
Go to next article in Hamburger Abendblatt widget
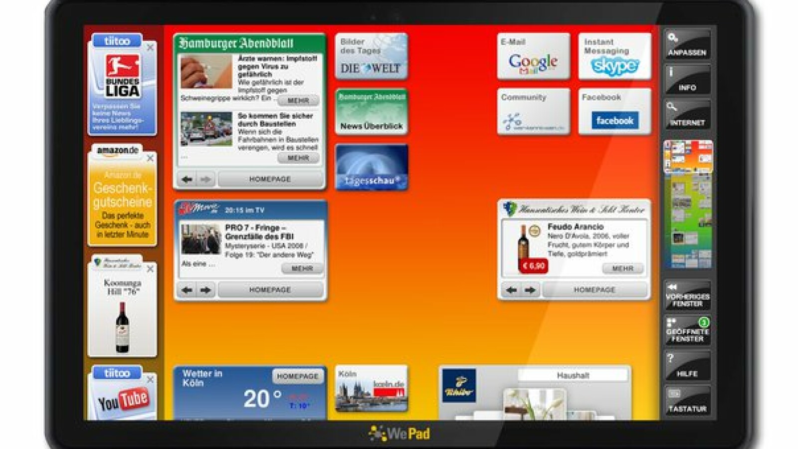205,179
